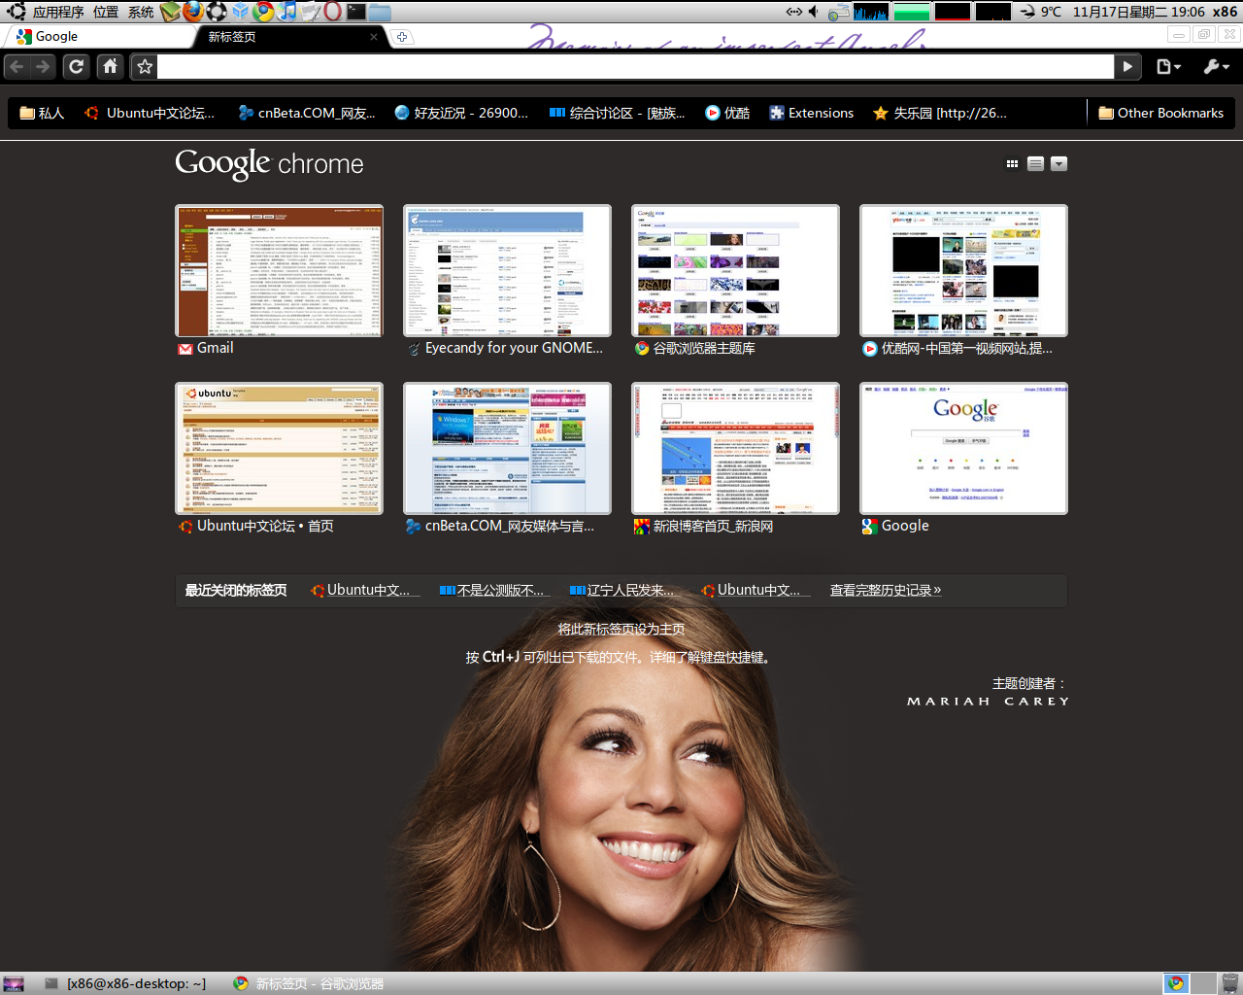Click the volume speaker icon in panel
The image size is (1243, 995).
point(814,12)
